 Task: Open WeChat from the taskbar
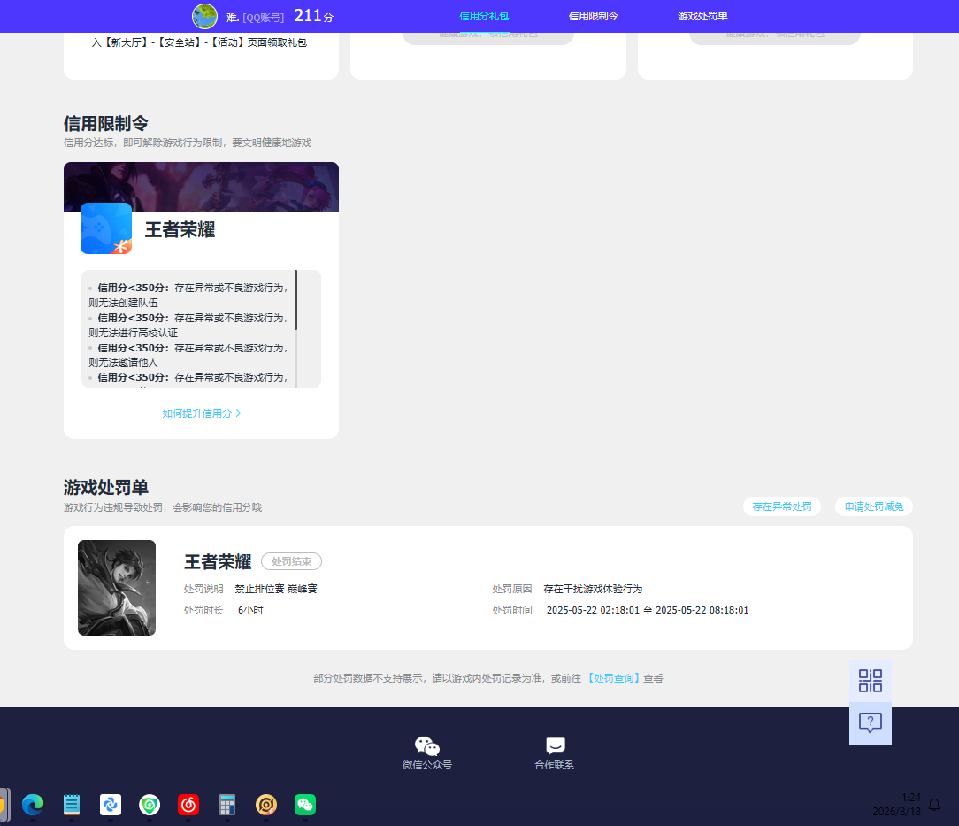coord(305,805)
